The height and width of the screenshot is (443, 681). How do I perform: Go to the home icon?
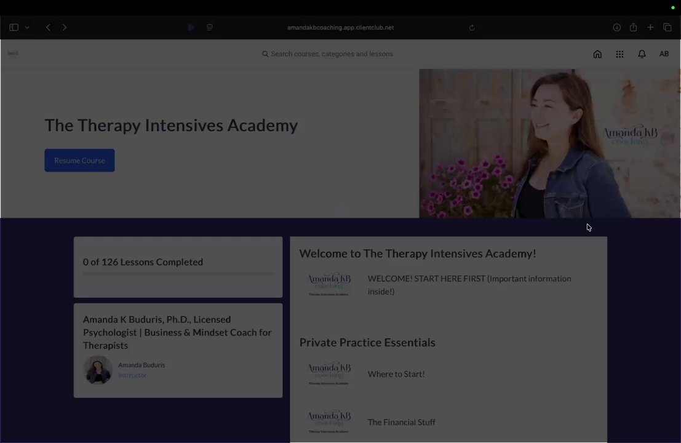[x=597, y=54]
